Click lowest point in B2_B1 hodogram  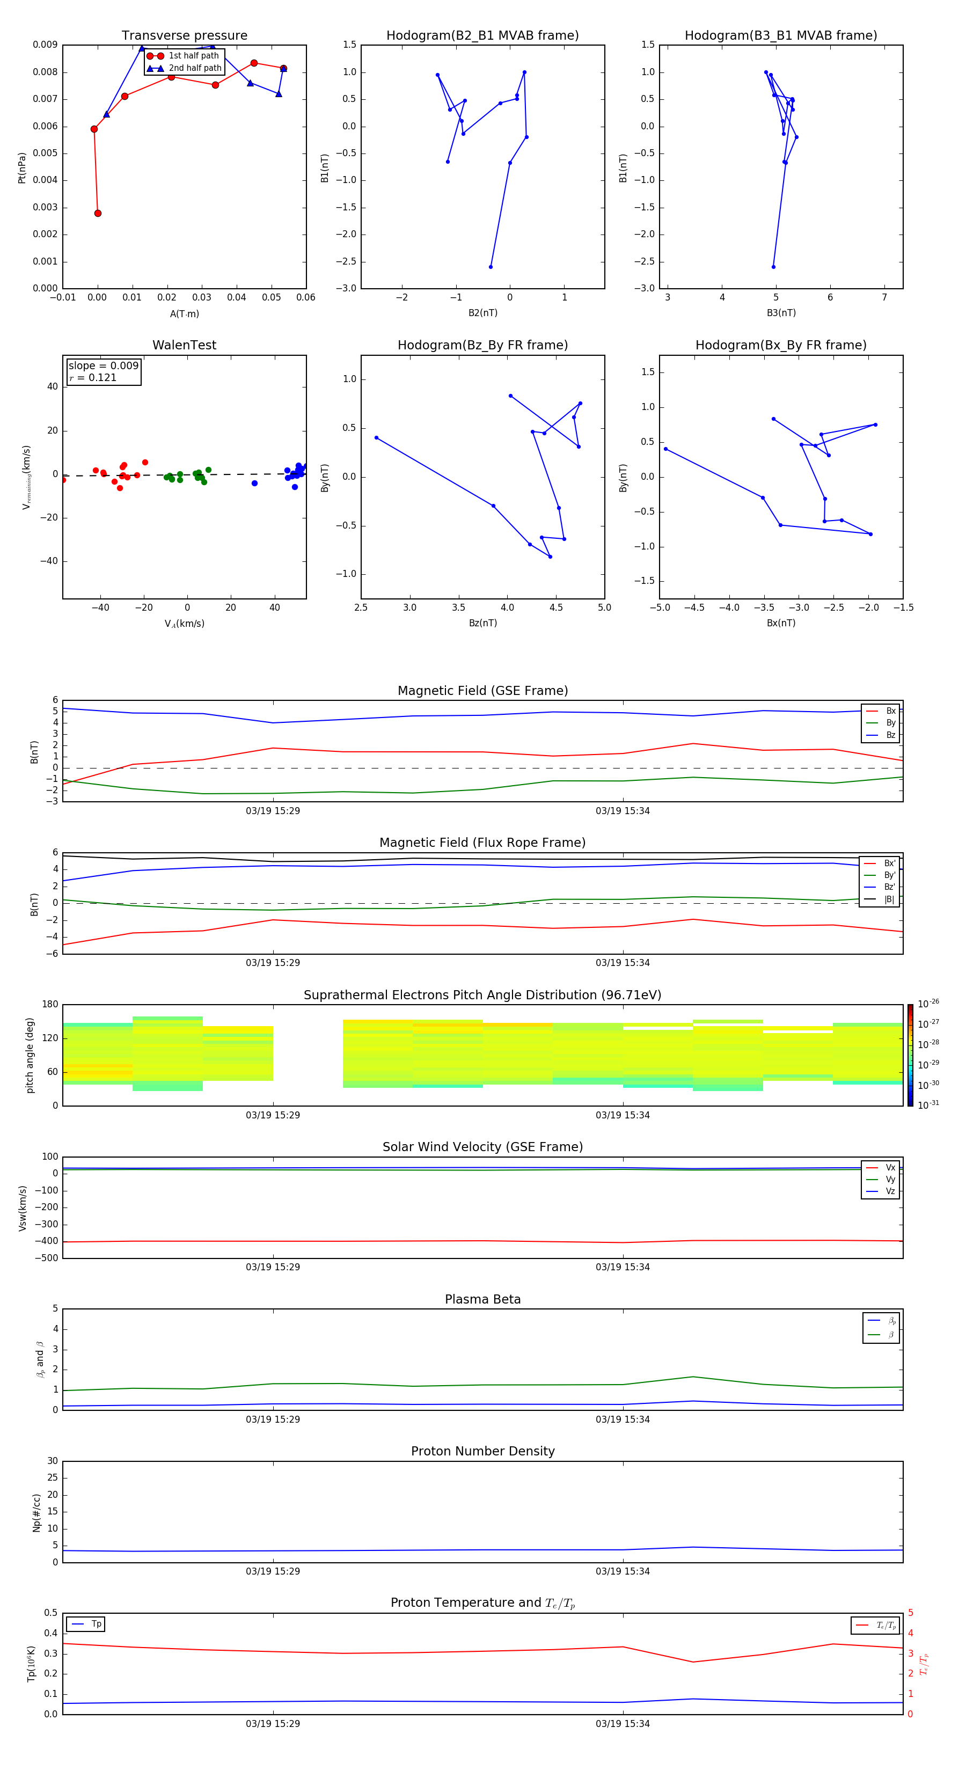(490, 267)
